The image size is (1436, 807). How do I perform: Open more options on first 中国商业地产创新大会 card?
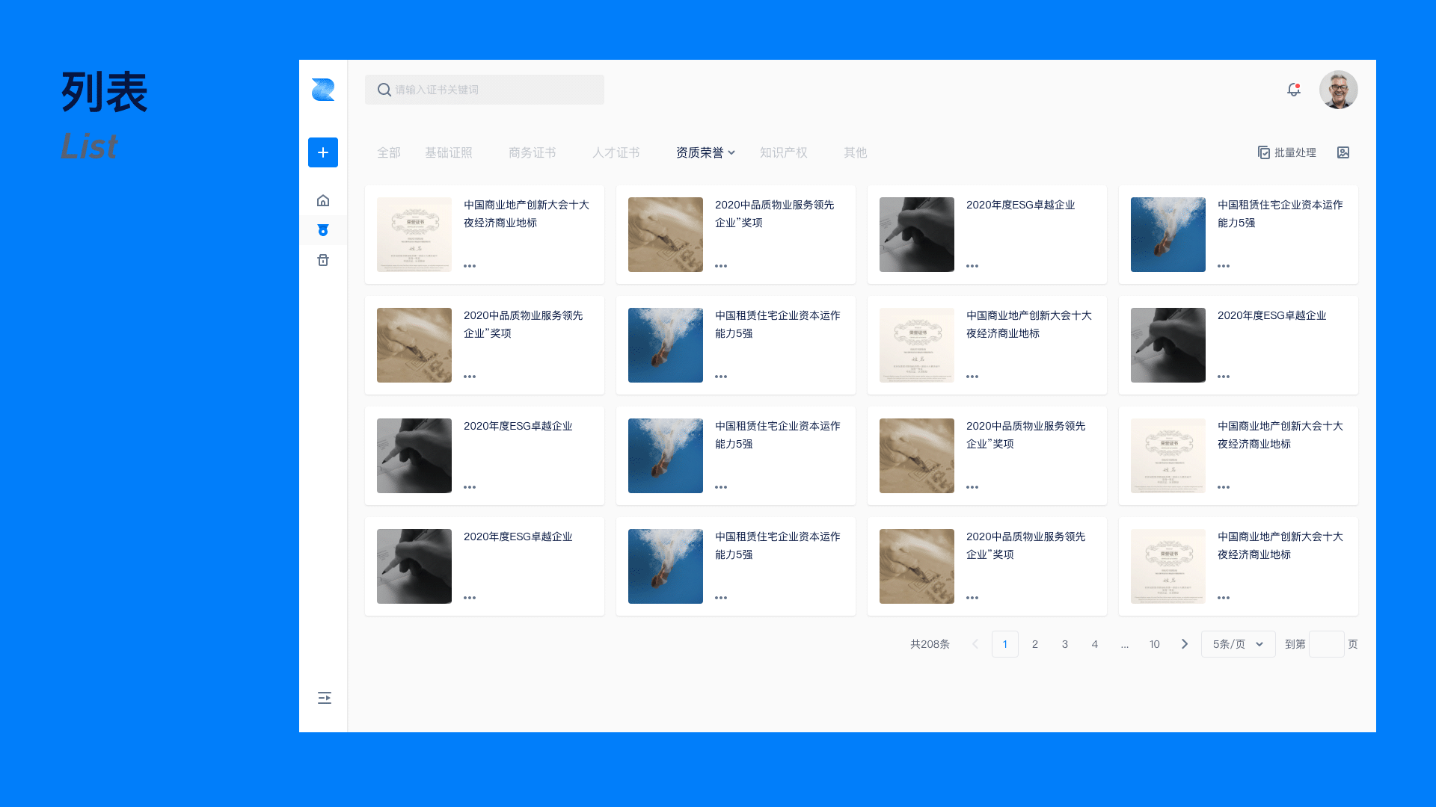(x=470, y=266)
